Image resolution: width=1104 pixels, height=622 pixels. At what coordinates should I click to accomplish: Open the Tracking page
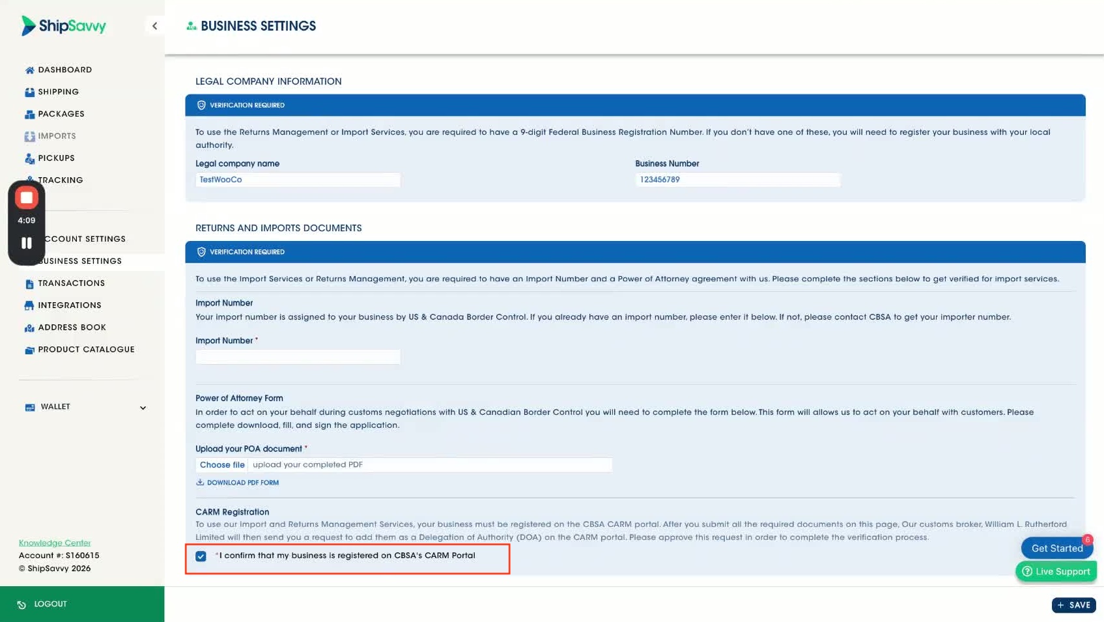pyautogui.click(x=60, y=180)
